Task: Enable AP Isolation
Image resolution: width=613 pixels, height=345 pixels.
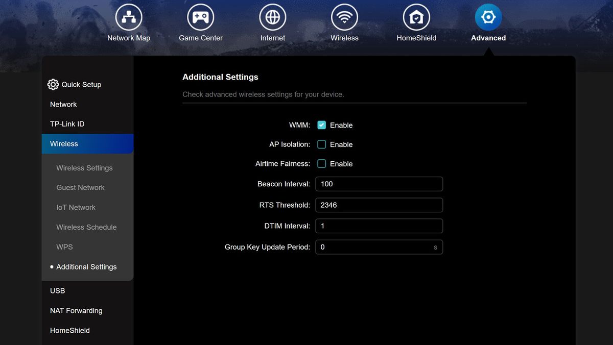Action: pyautogui.click(x=322, y=144)
